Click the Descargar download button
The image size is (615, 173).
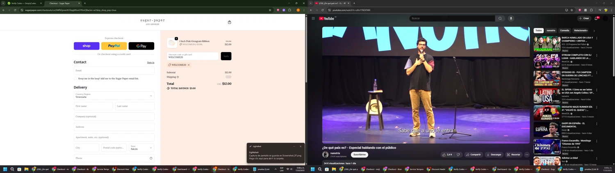point(494,155)
